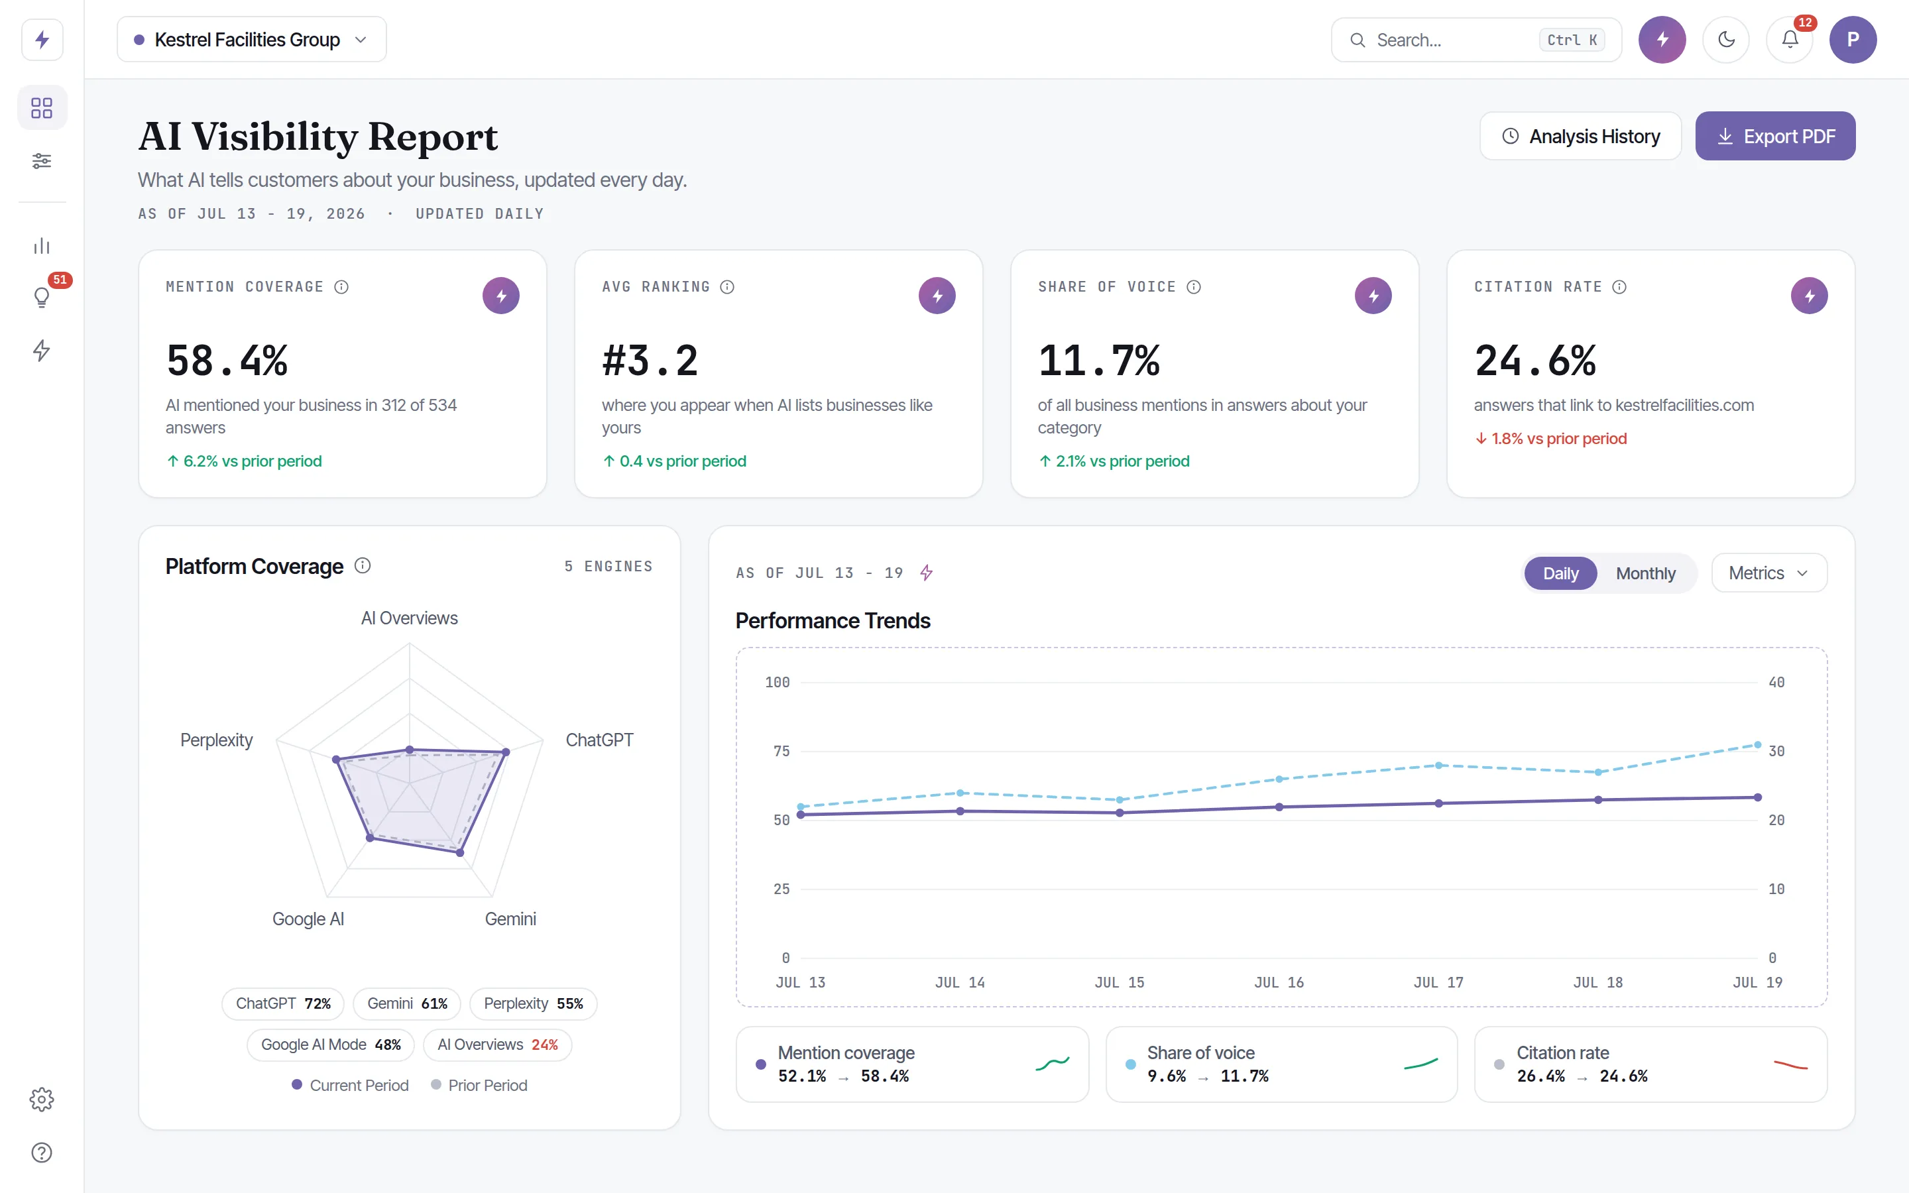Open notifications bell with 12 badge
The image size is (1909, 1193).
click(x=1790, y=40)
